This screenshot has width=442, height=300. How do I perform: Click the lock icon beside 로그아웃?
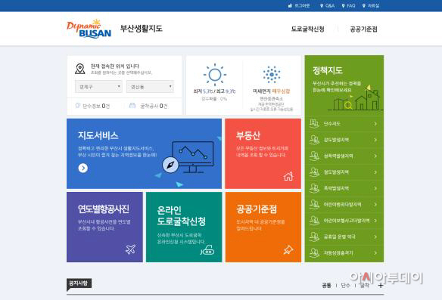(x=290, y=5)
